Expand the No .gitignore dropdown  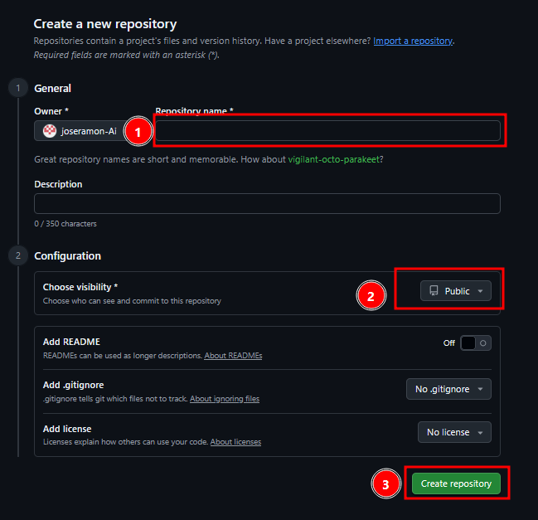(448, 389)
